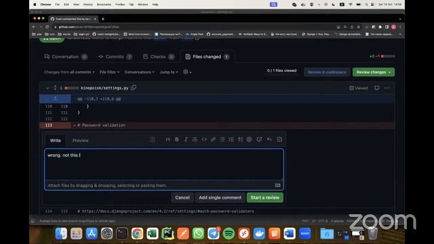Open the three-dot file options menu
Screen dimensions: 434x244
click(x=387, y=88)
